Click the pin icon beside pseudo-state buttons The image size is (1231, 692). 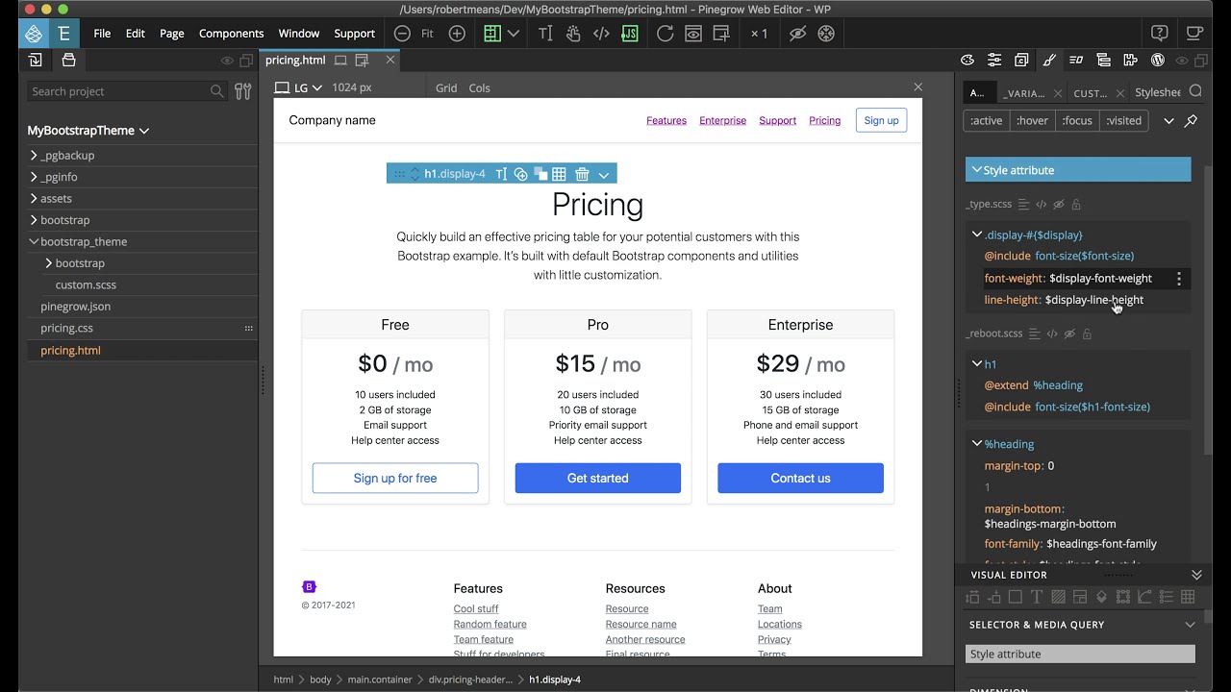click(1191, 121)
